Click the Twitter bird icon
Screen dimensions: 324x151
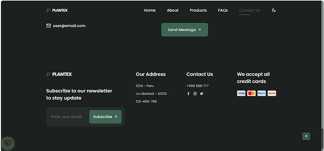[x=202, y=94]
